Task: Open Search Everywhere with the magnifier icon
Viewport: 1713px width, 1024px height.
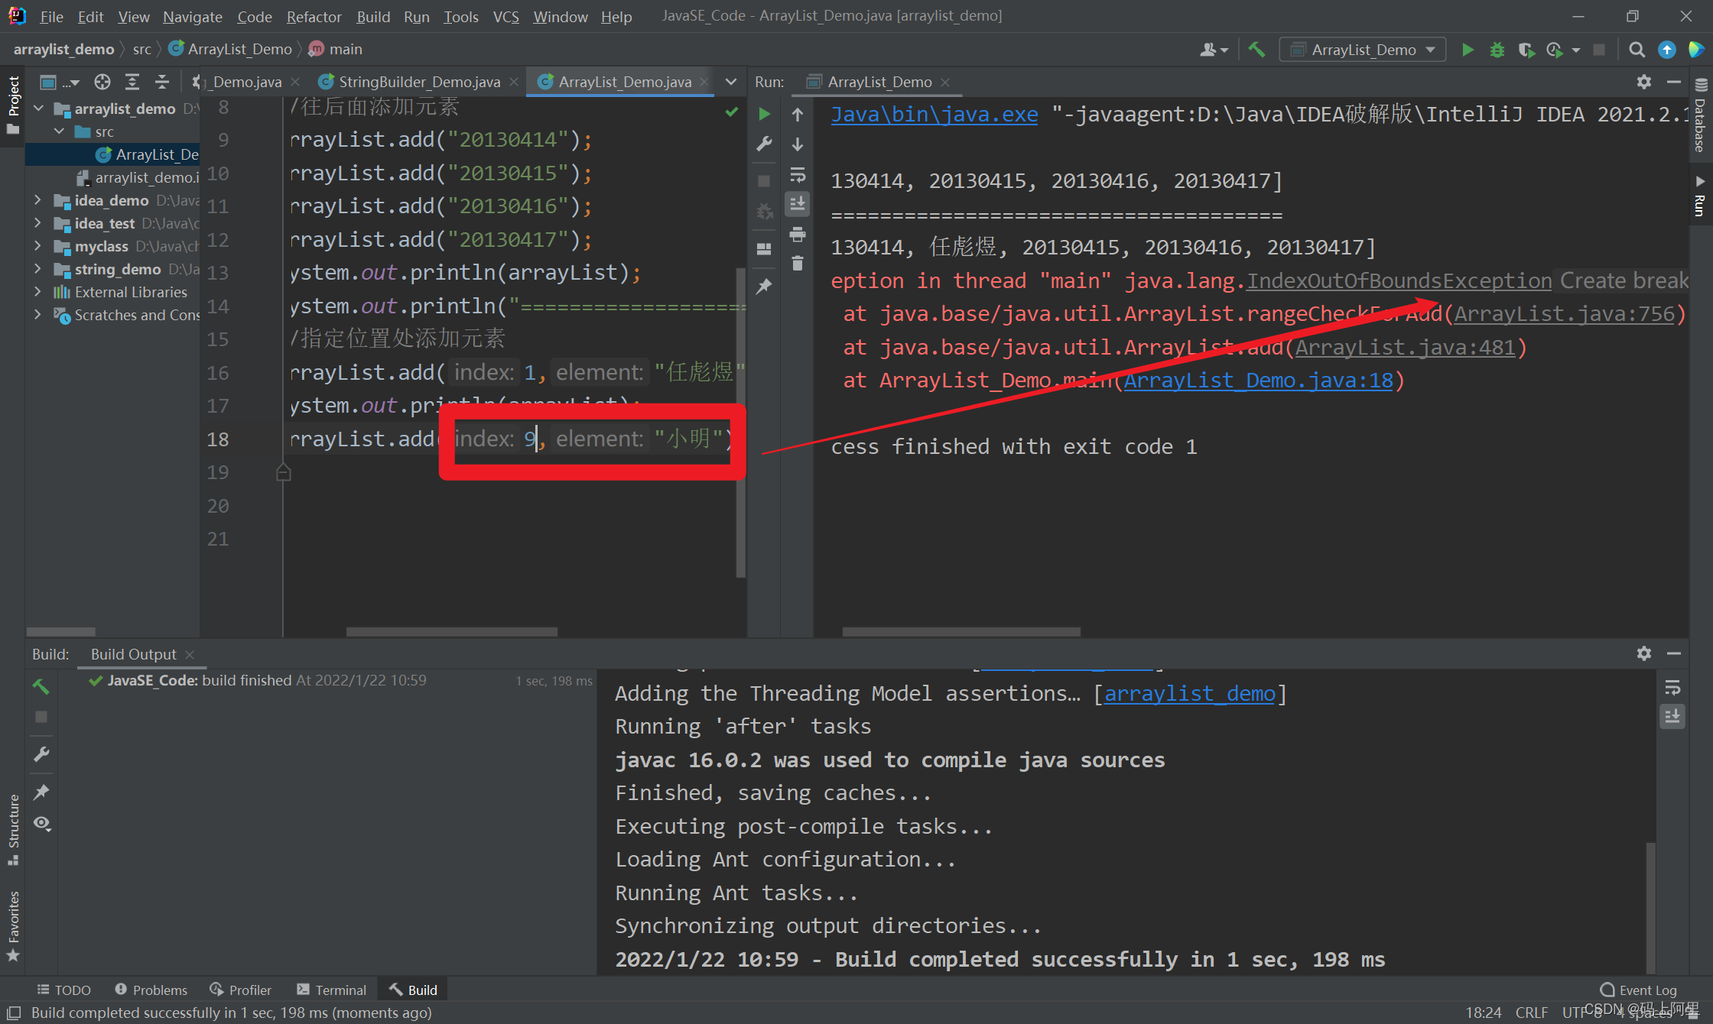Action: click(1636, 49)
